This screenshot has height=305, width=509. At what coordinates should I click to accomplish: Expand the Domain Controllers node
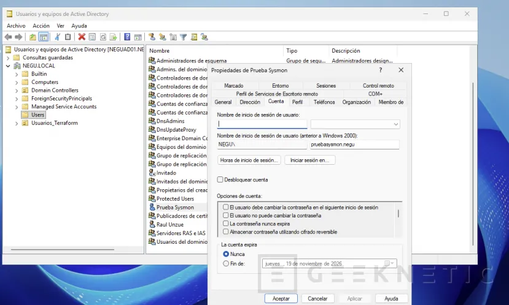coord(17,91)
